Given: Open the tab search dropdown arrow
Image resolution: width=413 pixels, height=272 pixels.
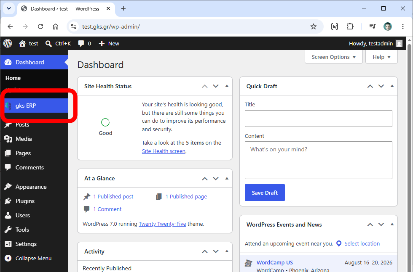Looking at the screenshot, I should (x=9, y=8).
